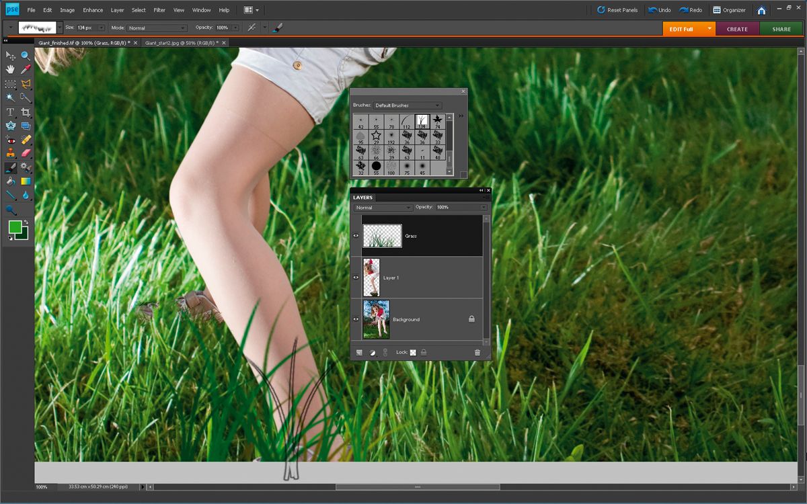
Task: Open the Filter menu
Action: (x=159, y=9)
